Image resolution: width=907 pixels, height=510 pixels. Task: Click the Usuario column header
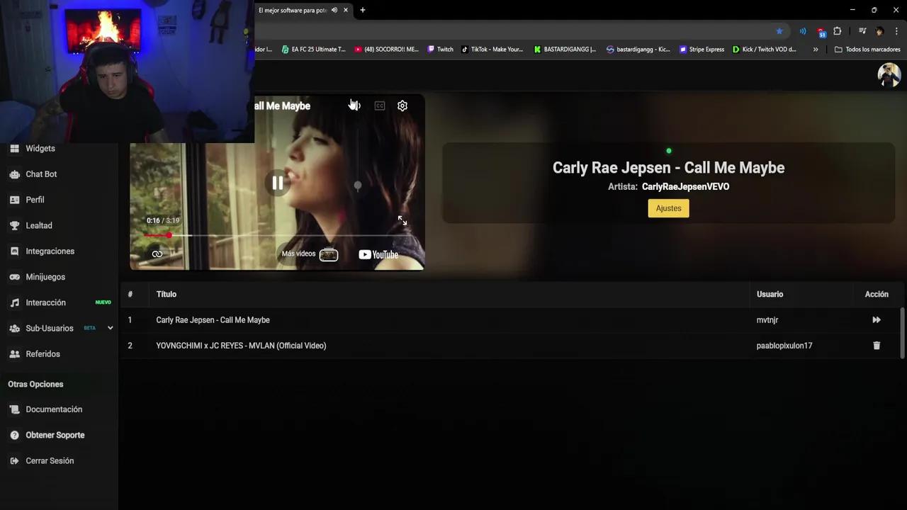pyautogui.click(x=770, y=294)
